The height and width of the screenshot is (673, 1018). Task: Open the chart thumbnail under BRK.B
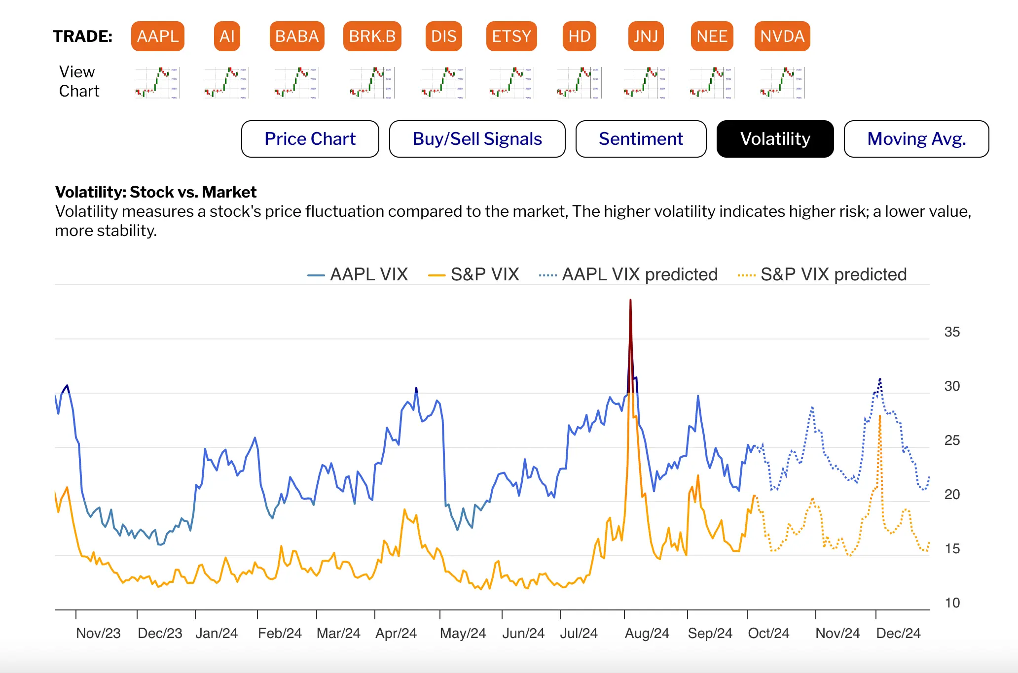[x=372, y=82]
